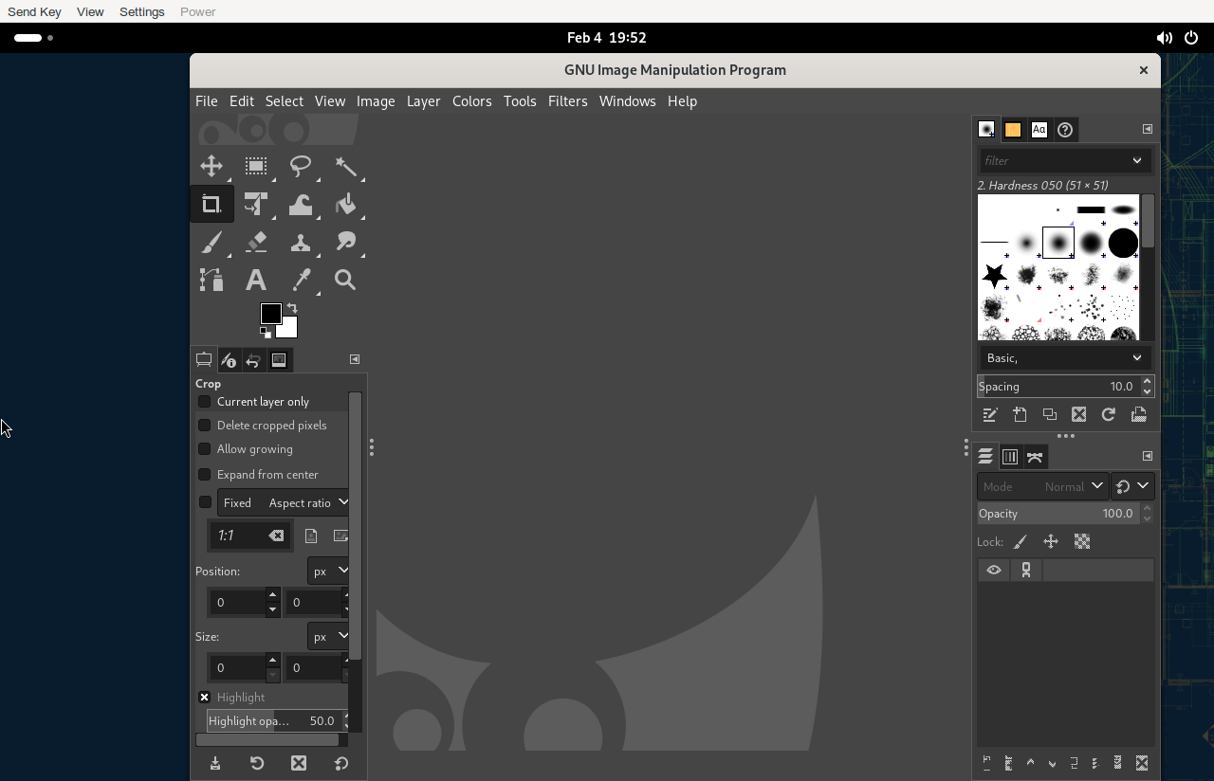Clear the 1:1 aspect ratio field
This screenshot has width=1214, height=781.
[x=276, y=536]
